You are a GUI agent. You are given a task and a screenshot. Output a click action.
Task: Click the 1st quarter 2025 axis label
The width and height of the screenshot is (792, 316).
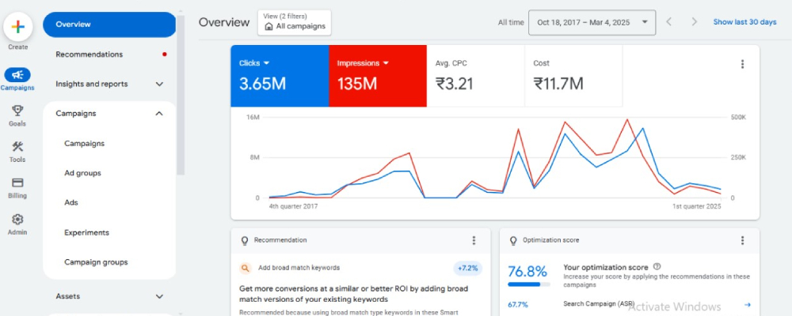click(697, 207)
